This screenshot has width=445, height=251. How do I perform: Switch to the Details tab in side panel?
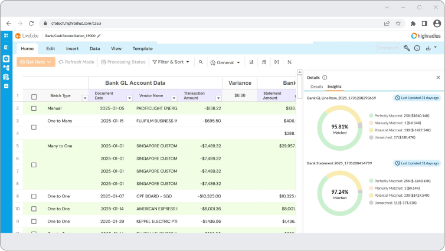click(x=316, y=87)
